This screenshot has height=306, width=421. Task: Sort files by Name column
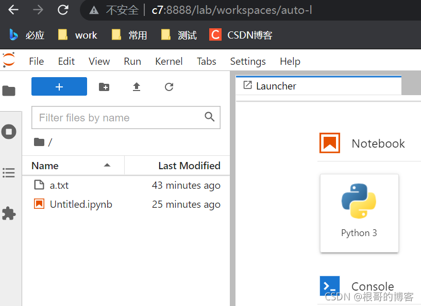(45, 166)
